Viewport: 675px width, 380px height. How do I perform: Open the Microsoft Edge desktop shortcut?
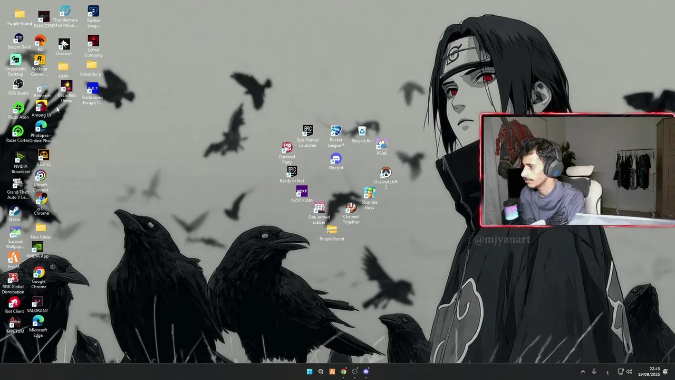[38, 327]
